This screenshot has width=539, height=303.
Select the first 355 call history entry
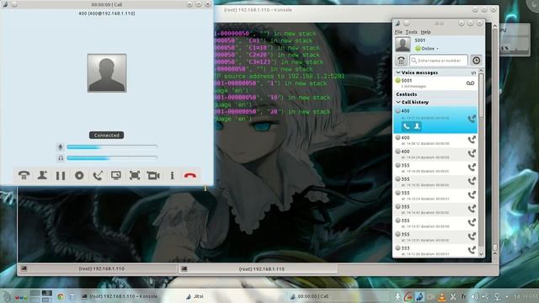[435, 167]
